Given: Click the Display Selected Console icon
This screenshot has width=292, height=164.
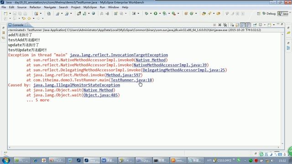Looking at the screenshot, I should click(261, 25).
